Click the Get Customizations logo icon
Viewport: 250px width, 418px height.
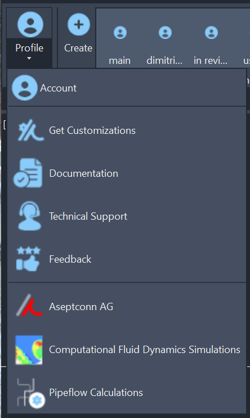click(30, 130)
